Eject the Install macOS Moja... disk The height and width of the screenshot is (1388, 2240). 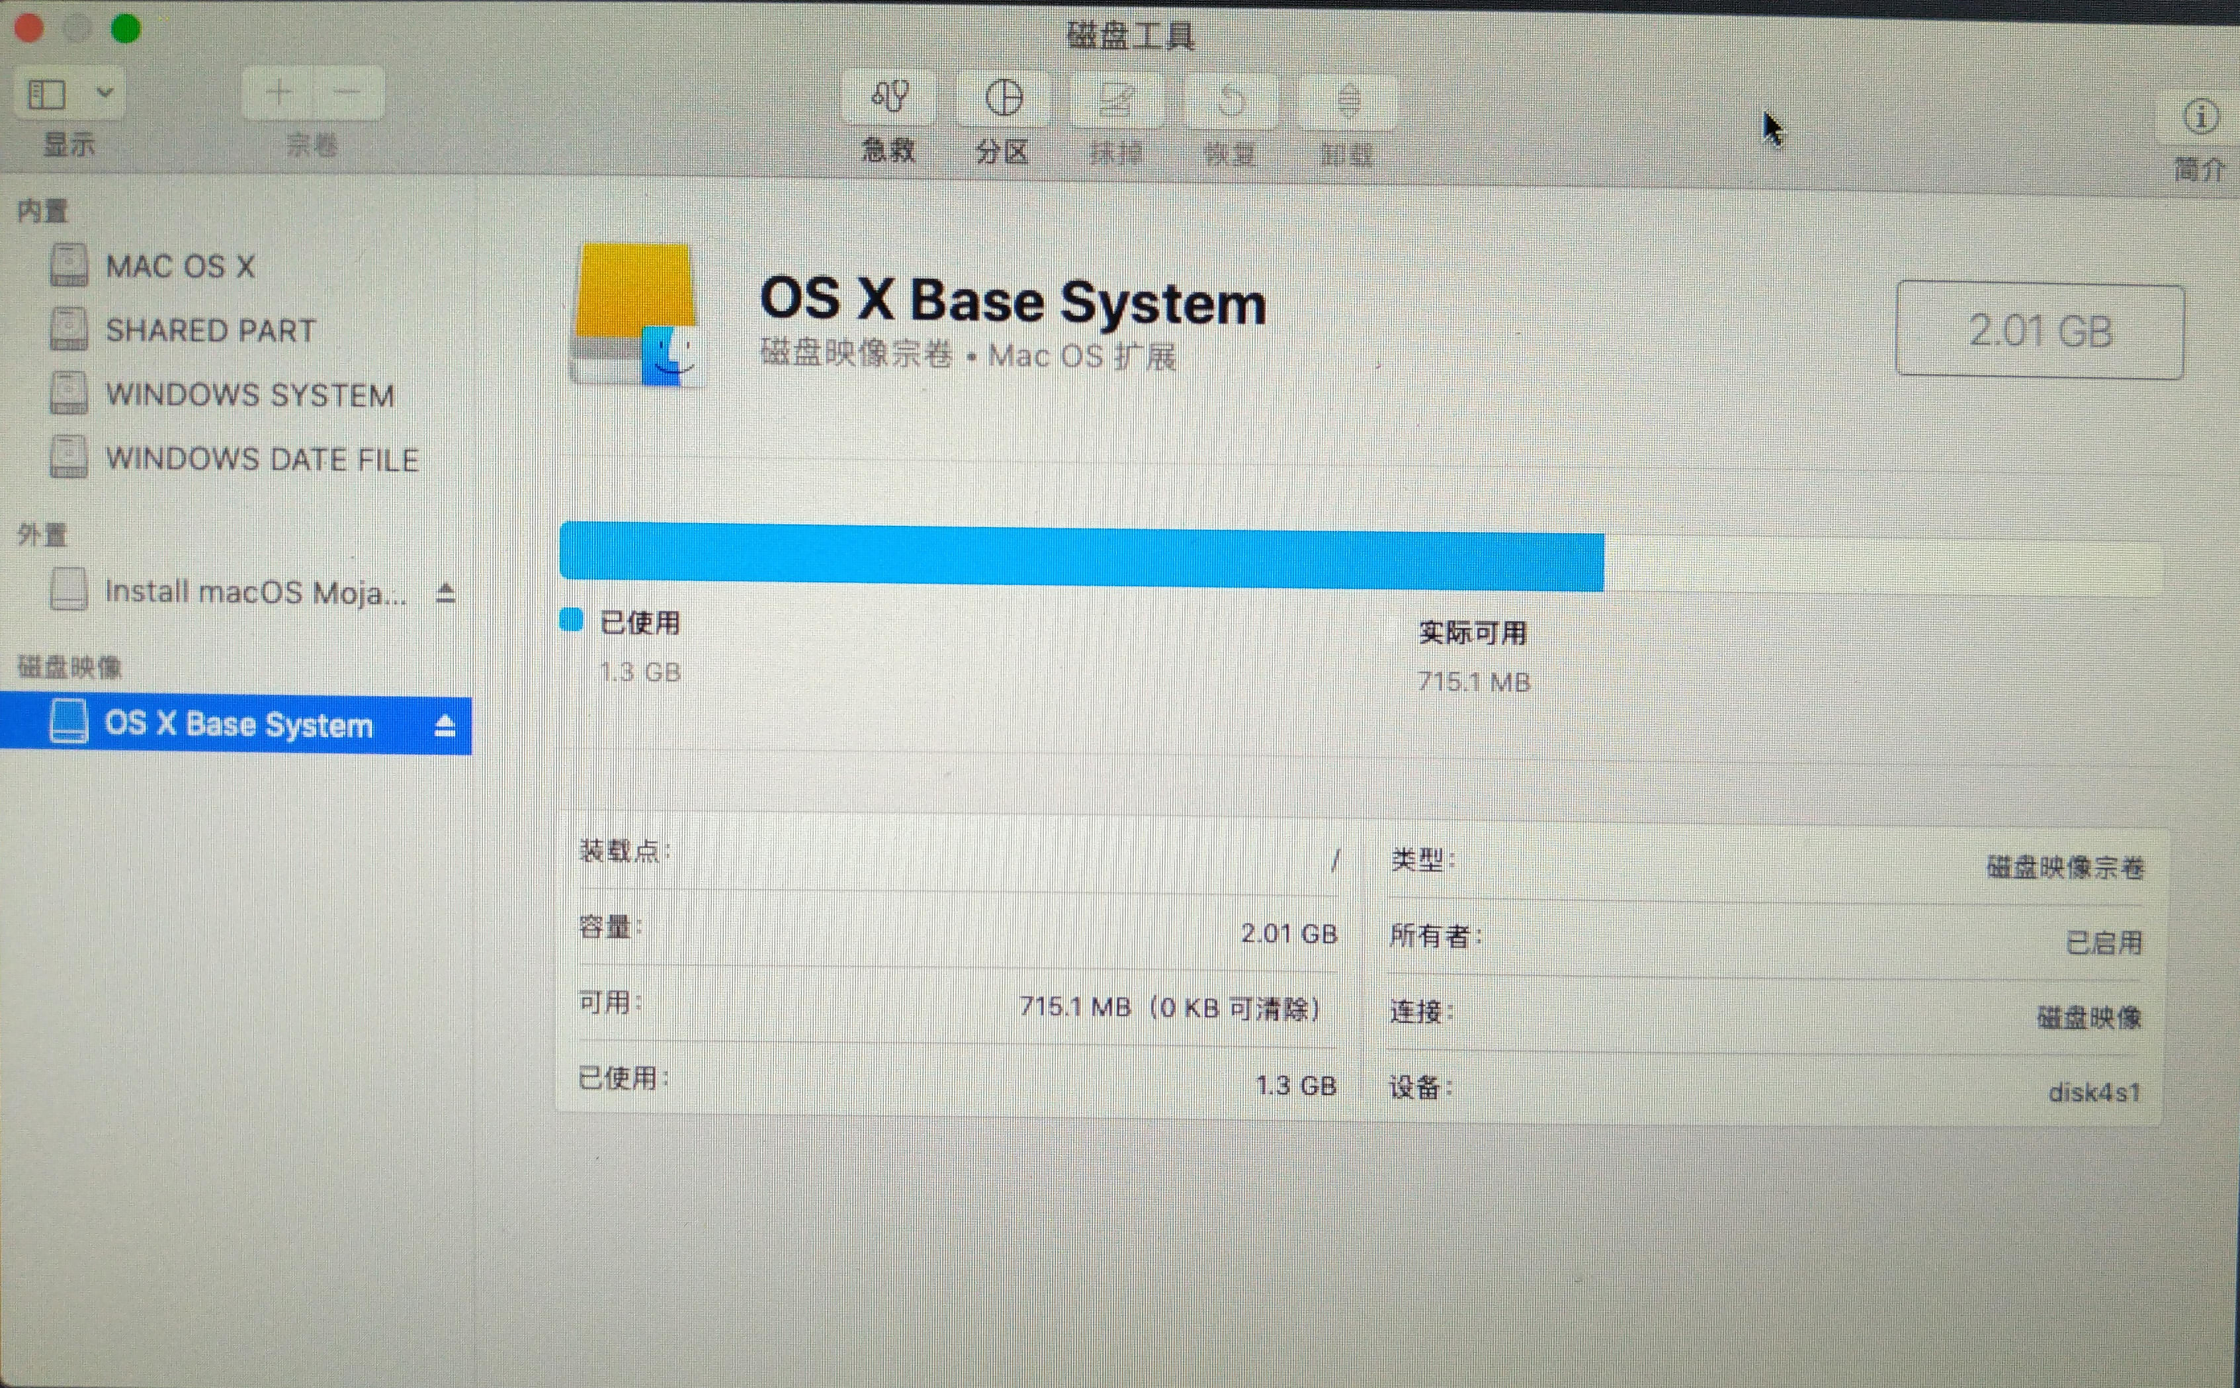[x=447, y=592]
